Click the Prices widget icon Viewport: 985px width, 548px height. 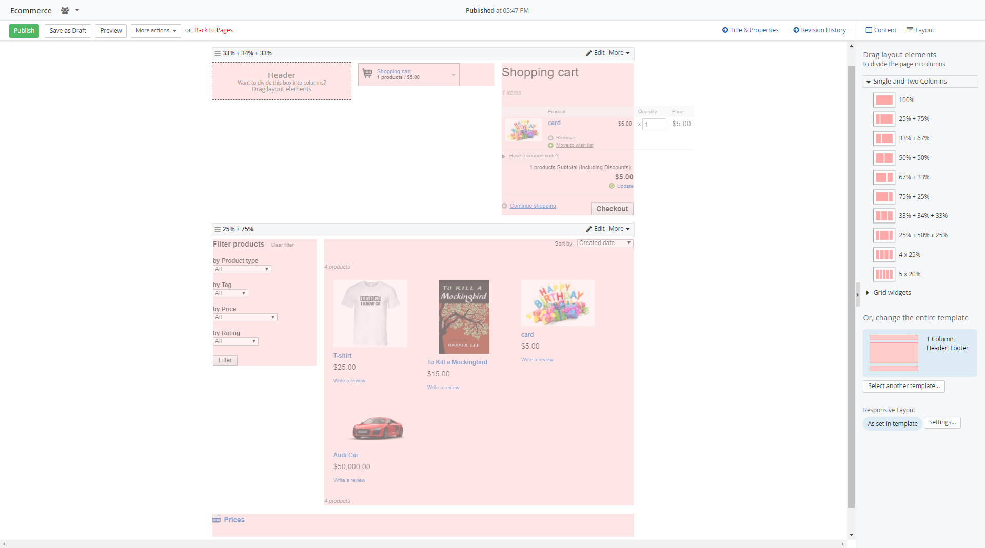pyautogui.click(x=216, y=519)
